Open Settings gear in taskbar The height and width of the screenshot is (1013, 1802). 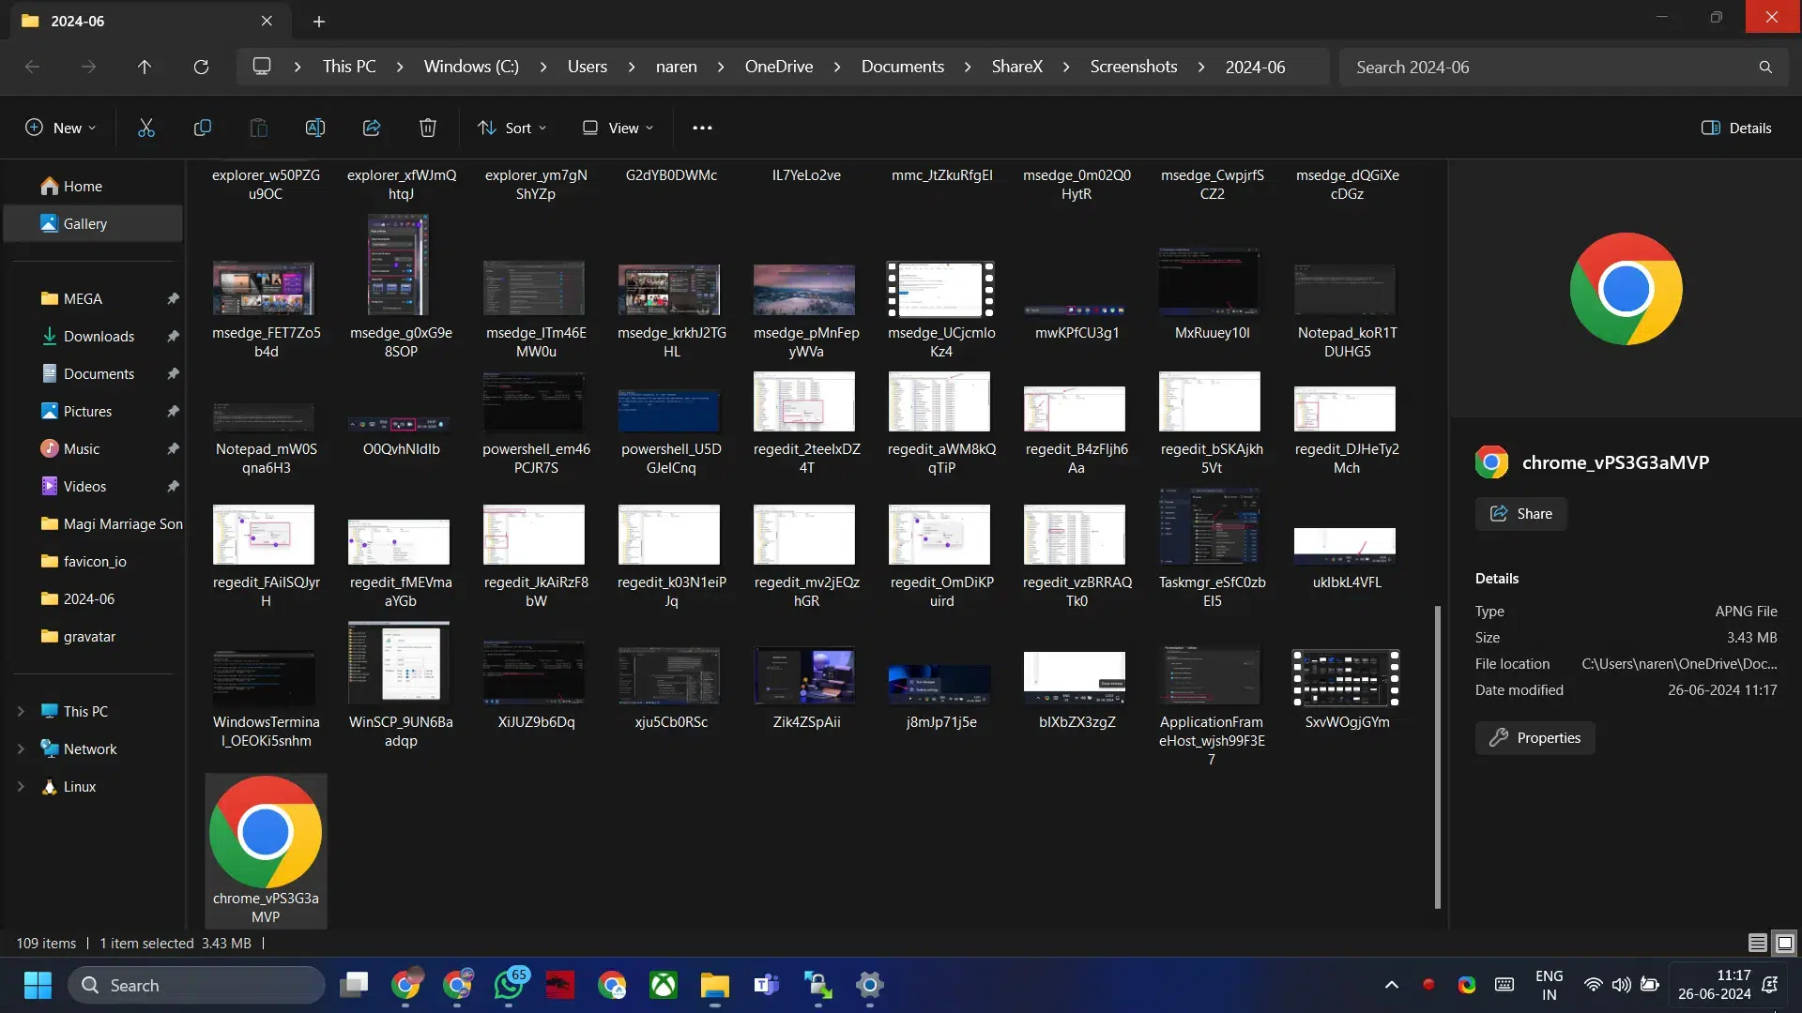[870, 985]
